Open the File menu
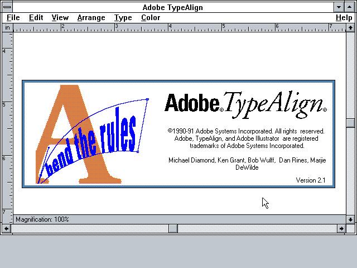 [13, 17]
